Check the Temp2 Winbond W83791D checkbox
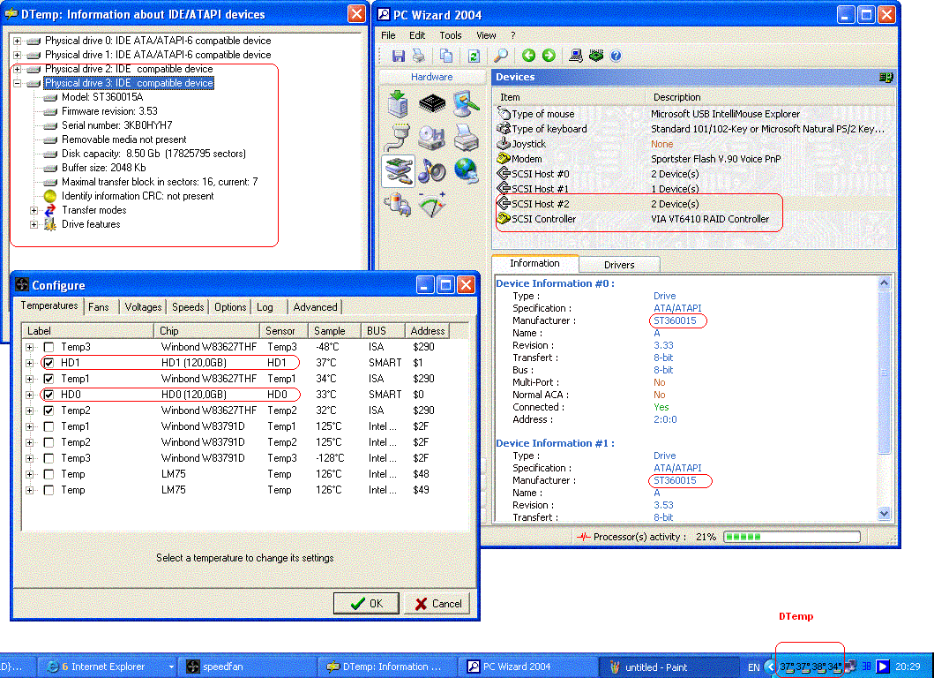This screenshot has width=934, height=678. coord(49,442)
